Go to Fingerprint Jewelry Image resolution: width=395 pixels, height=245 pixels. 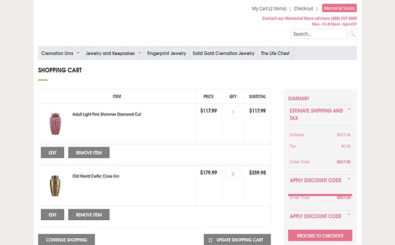pos(166,53)
